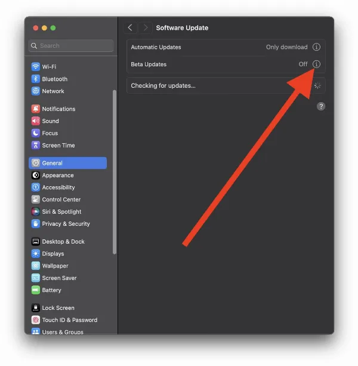Click the yellow minimize window button
The image size is (358, 366).
[x=44, y=28]
